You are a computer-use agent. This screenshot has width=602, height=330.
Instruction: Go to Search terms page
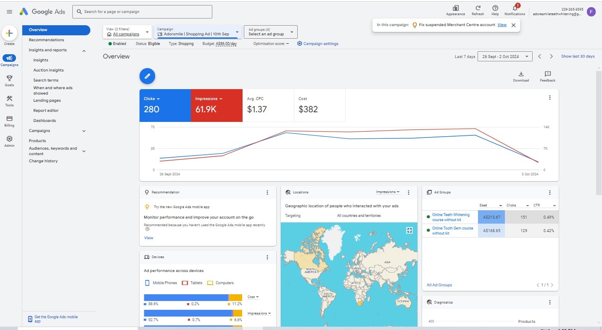(x=46, y=80)
